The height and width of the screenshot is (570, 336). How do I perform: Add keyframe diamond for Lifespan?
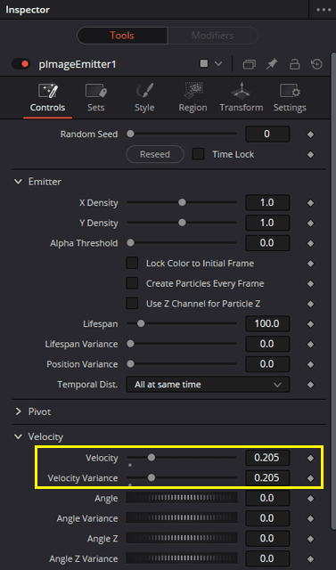310,324
